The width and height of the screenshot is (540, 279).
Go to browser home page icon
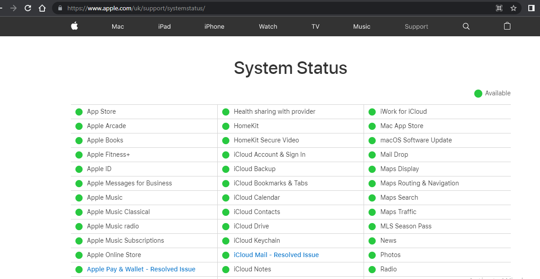(42, 8)
